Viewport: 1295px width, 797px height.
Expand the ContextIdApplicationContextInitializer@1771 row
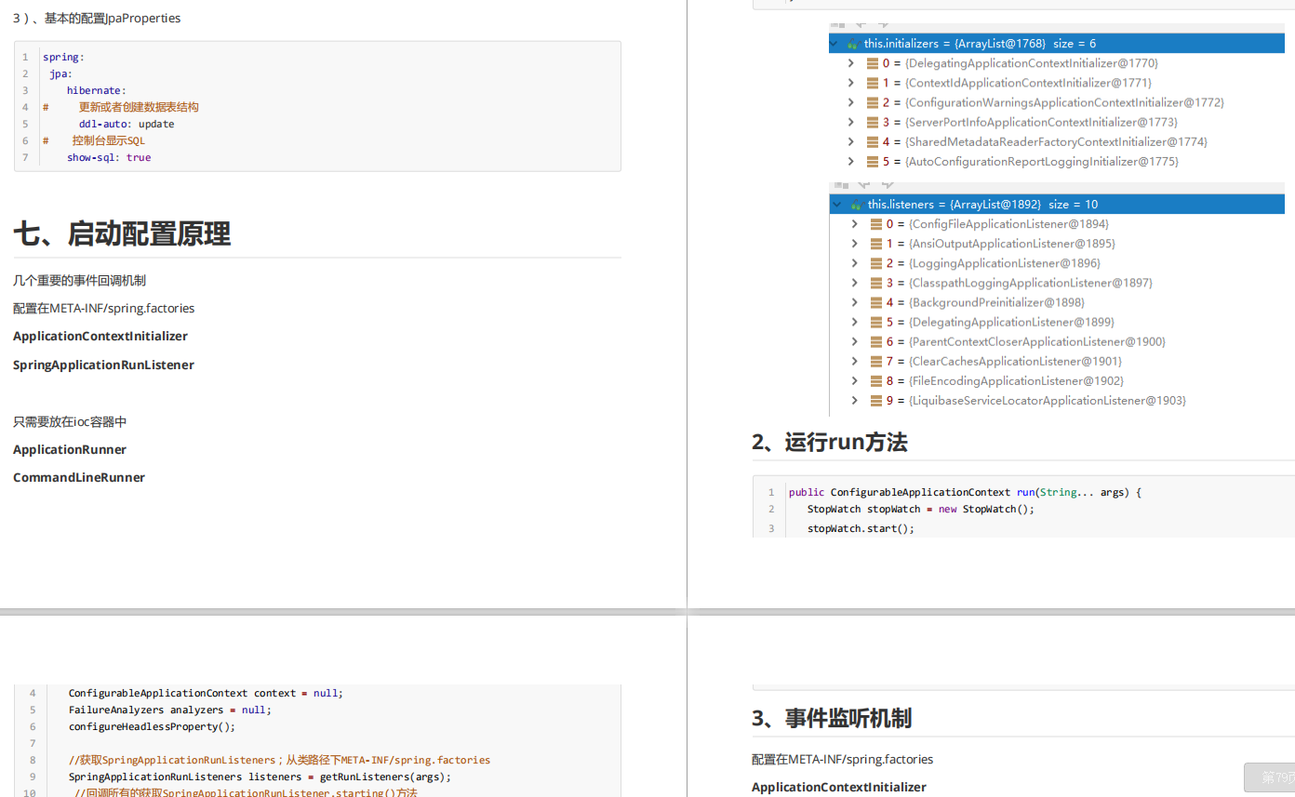(x=851, y=83)
